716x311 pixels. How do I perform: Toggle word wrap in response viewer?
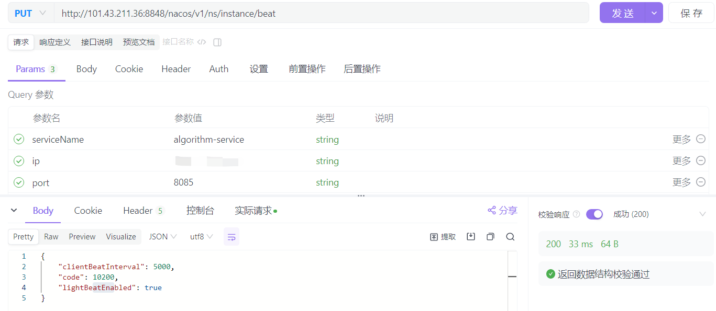pyautogui.click(x=232, y=236)
